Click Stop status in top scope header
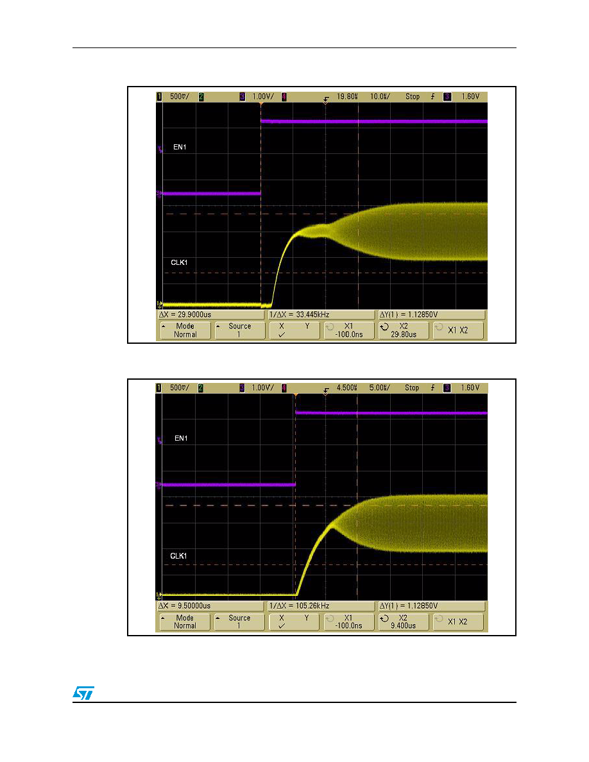Viewport: 589px width, 762px height. click(413, 97)
